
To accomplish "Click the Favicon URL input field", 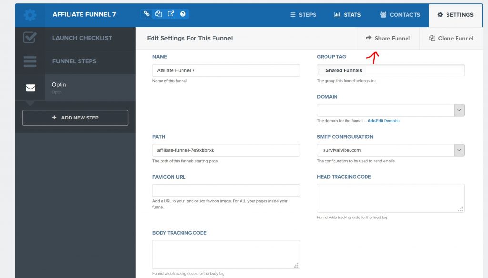I will tap(226, 190).
